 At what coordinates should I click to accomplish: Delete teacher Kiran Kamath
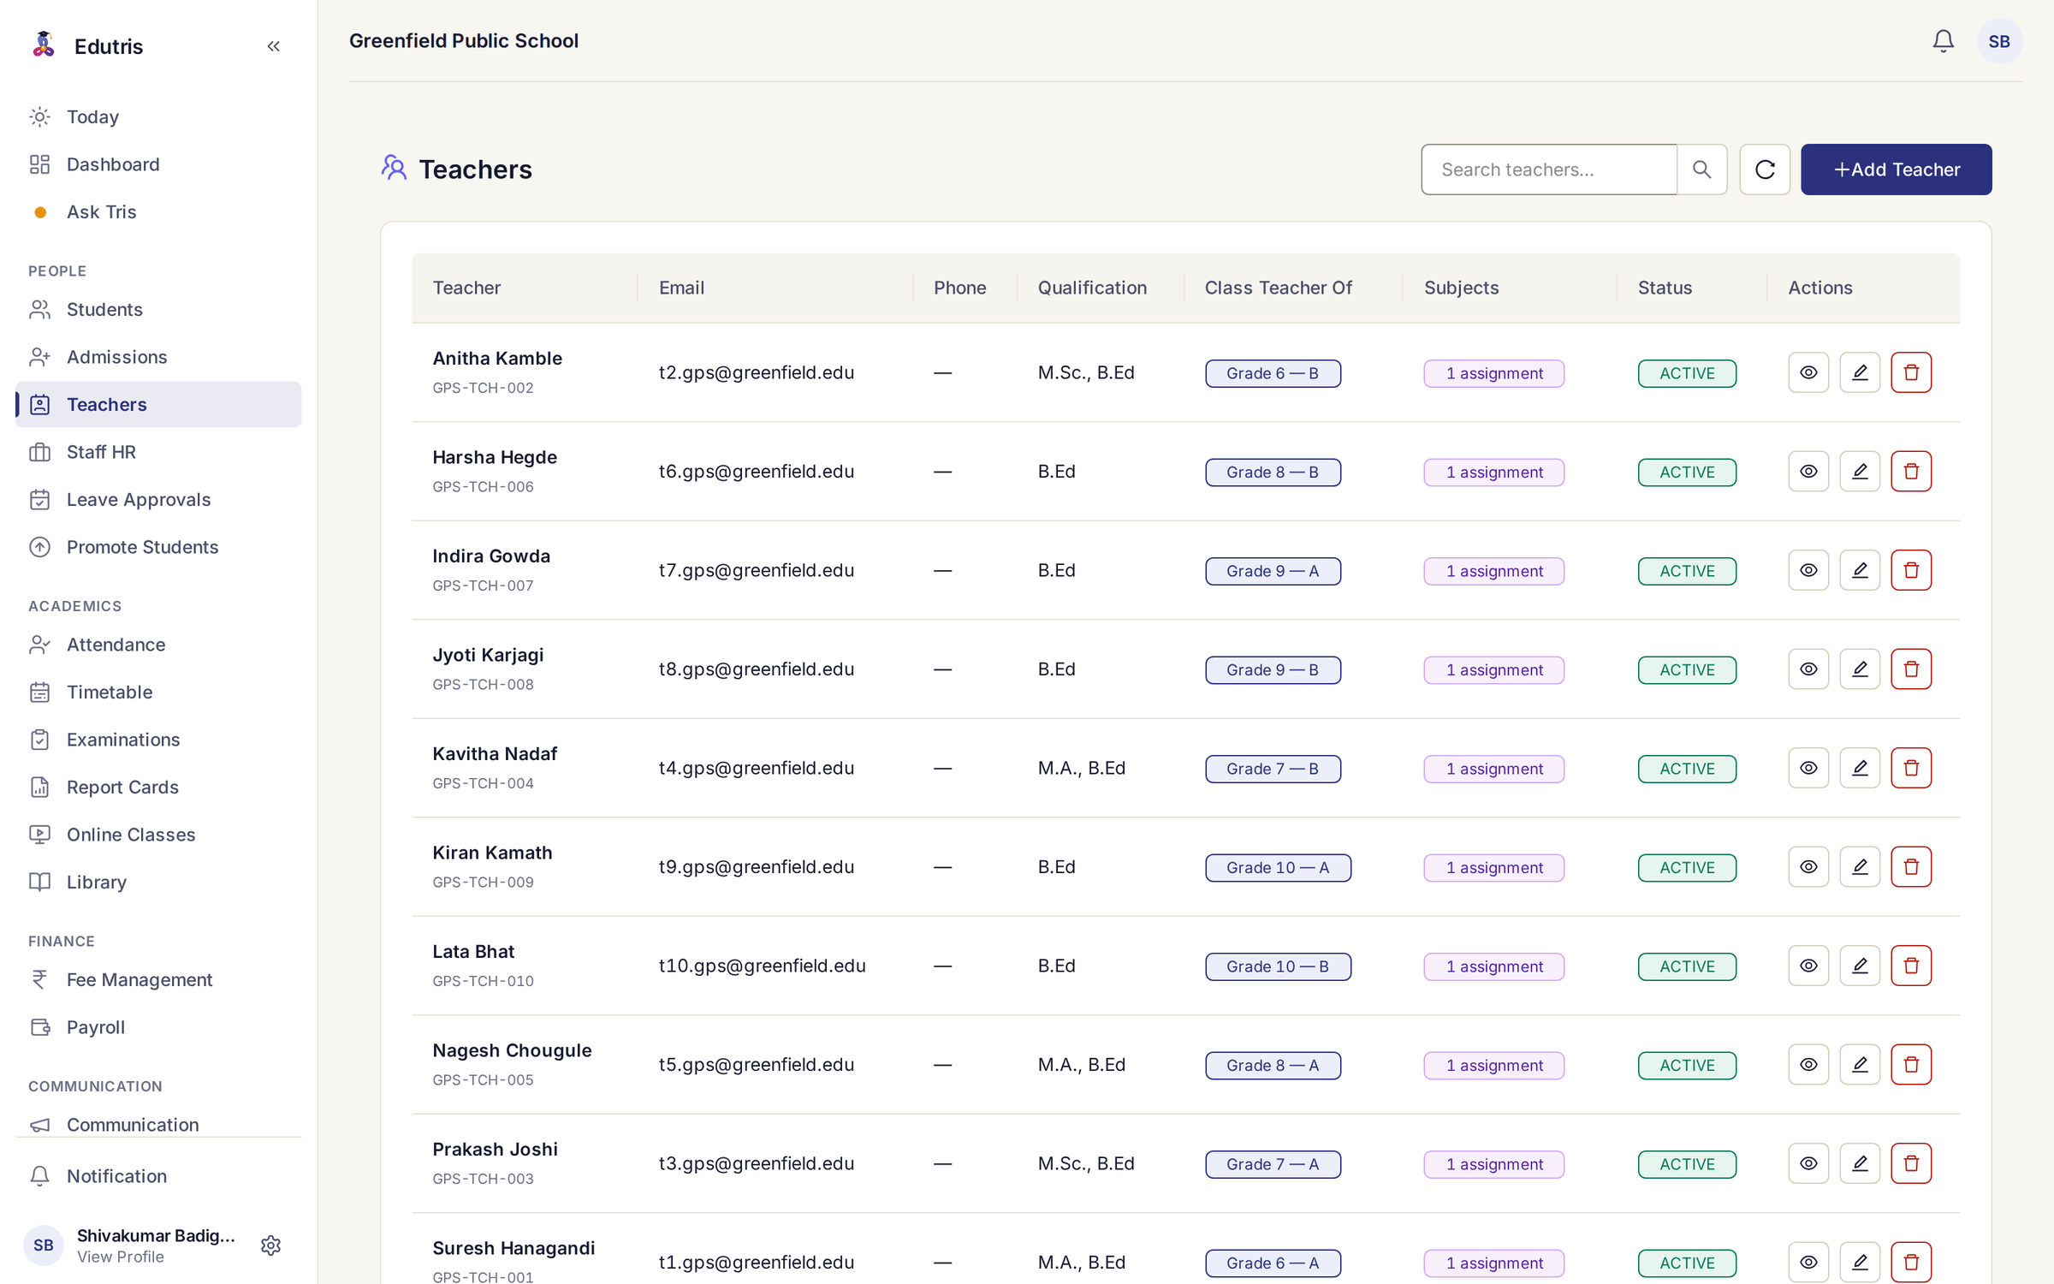pos(1910,867)
